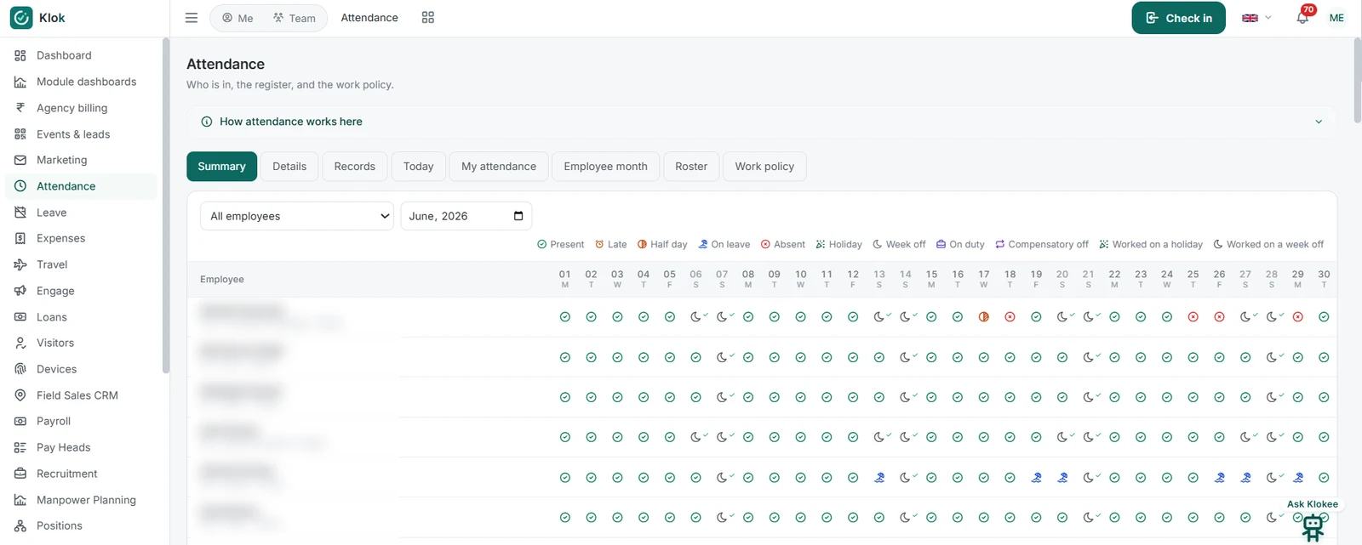The image size is (1362, 545).
Task: Click the Payroll icon in sidebar
Action: [x=20, y=421]
